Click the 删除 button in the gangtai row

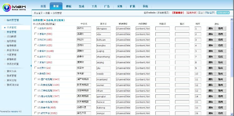point(211,96)
